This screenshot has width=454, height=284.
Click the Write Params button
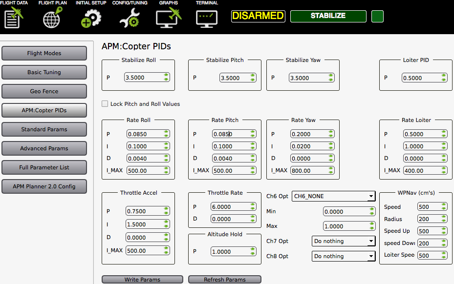(x=142, y=280)
